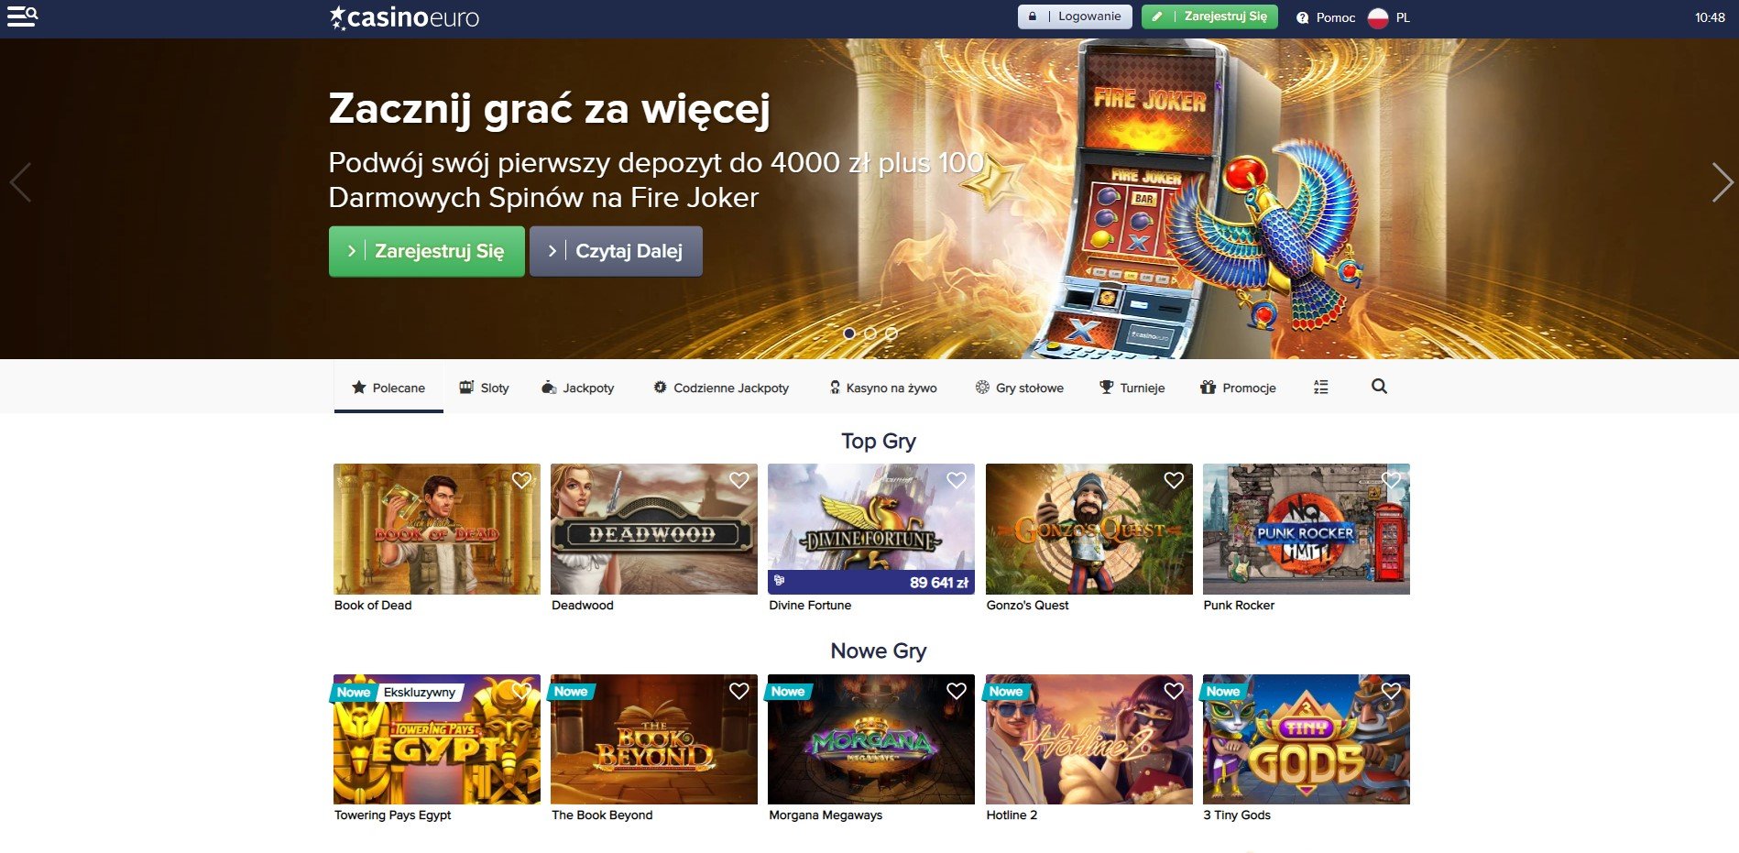Click the search magnifier in category bar
This screenshot has width=1739, height=853.
tap(1379, 387)
